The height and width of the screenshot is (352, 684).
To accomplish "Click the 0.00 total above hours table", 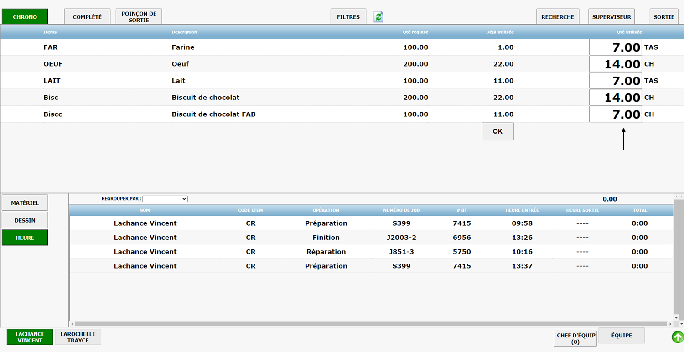I will click(610, 199).
